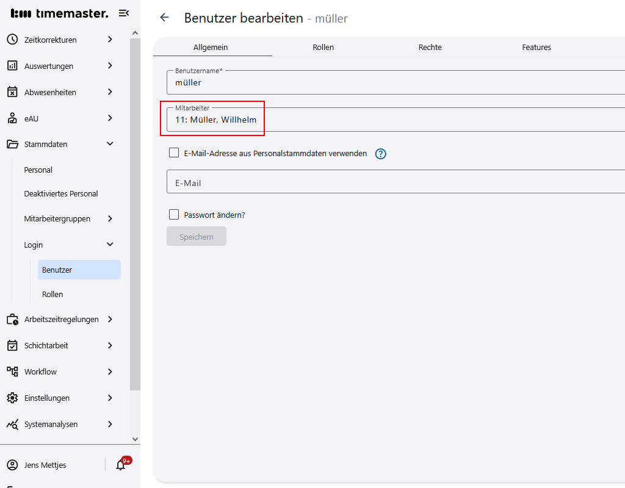
Task: Click the Speichern button
Action: tap(196, 236)
